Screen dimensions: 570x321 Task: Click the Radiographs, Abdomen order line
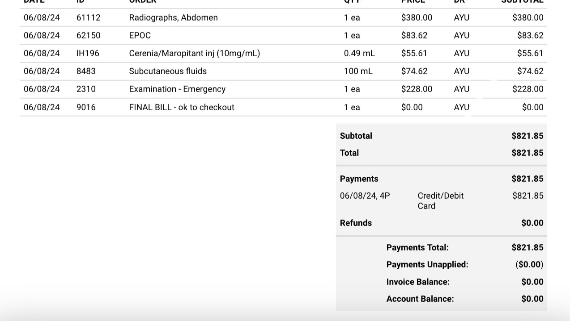[173, 18]
